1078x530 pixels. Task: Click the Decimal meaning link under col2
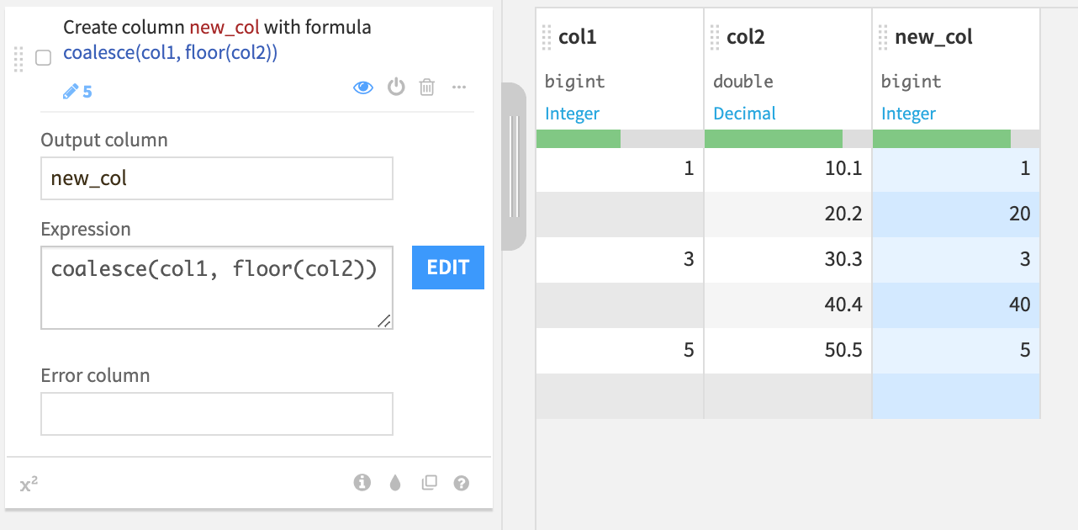tap(744, 114)
